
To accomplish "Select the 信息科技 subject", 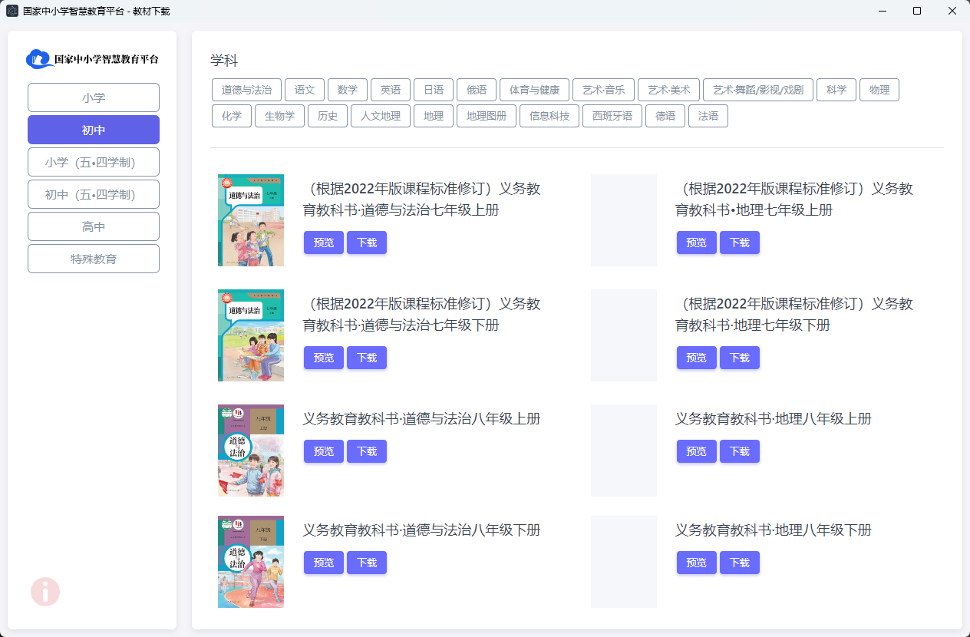I will coord(549,116).
